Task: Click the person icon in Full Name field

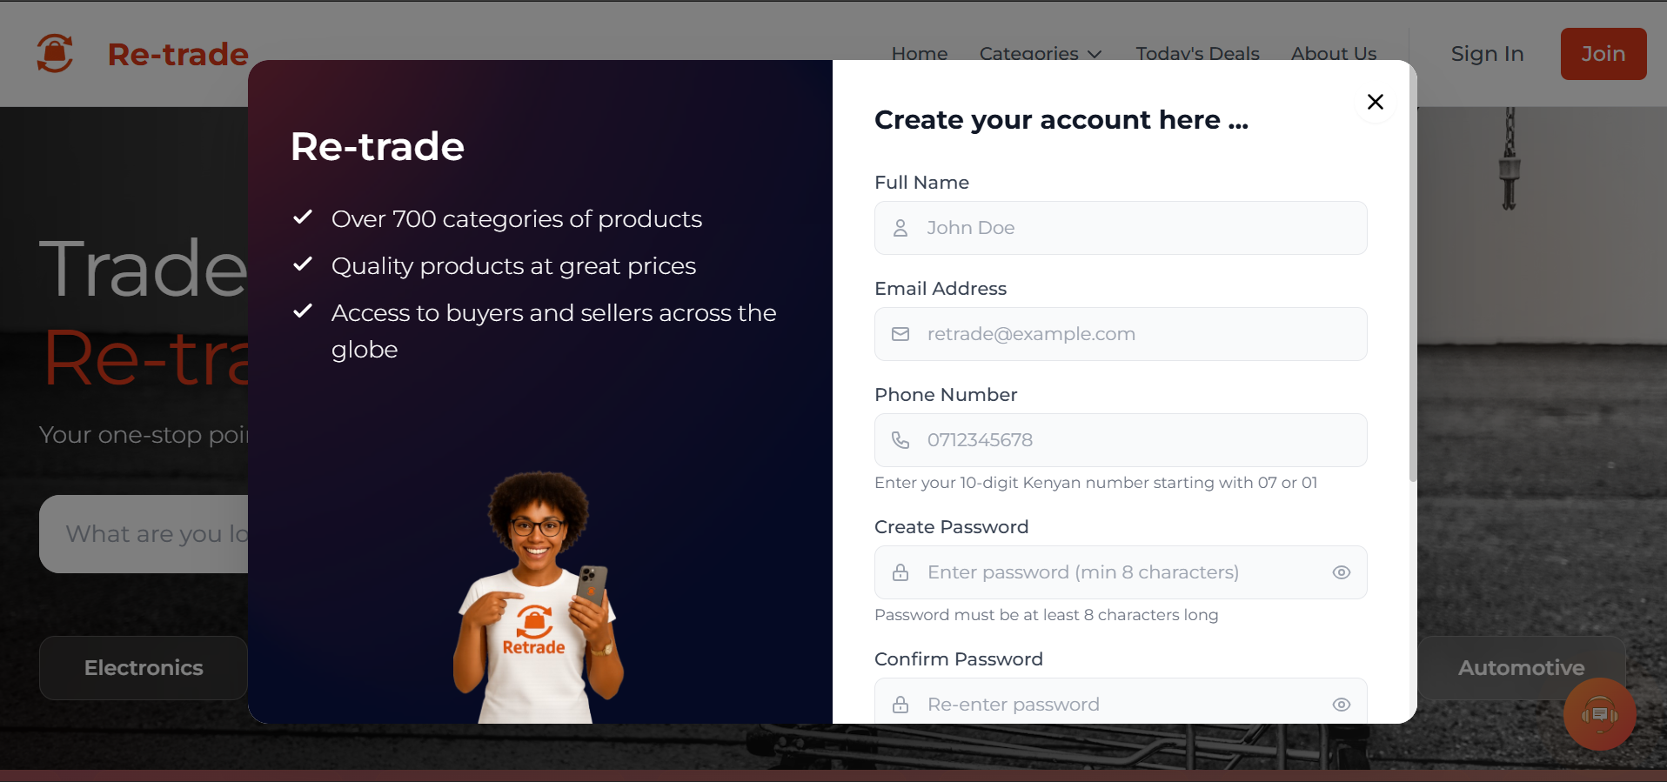Action: 900,228
